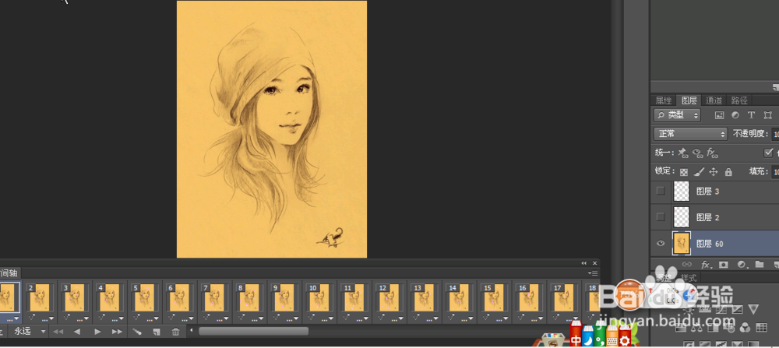Hide 图层 60 with eye icon

point(661,243)
